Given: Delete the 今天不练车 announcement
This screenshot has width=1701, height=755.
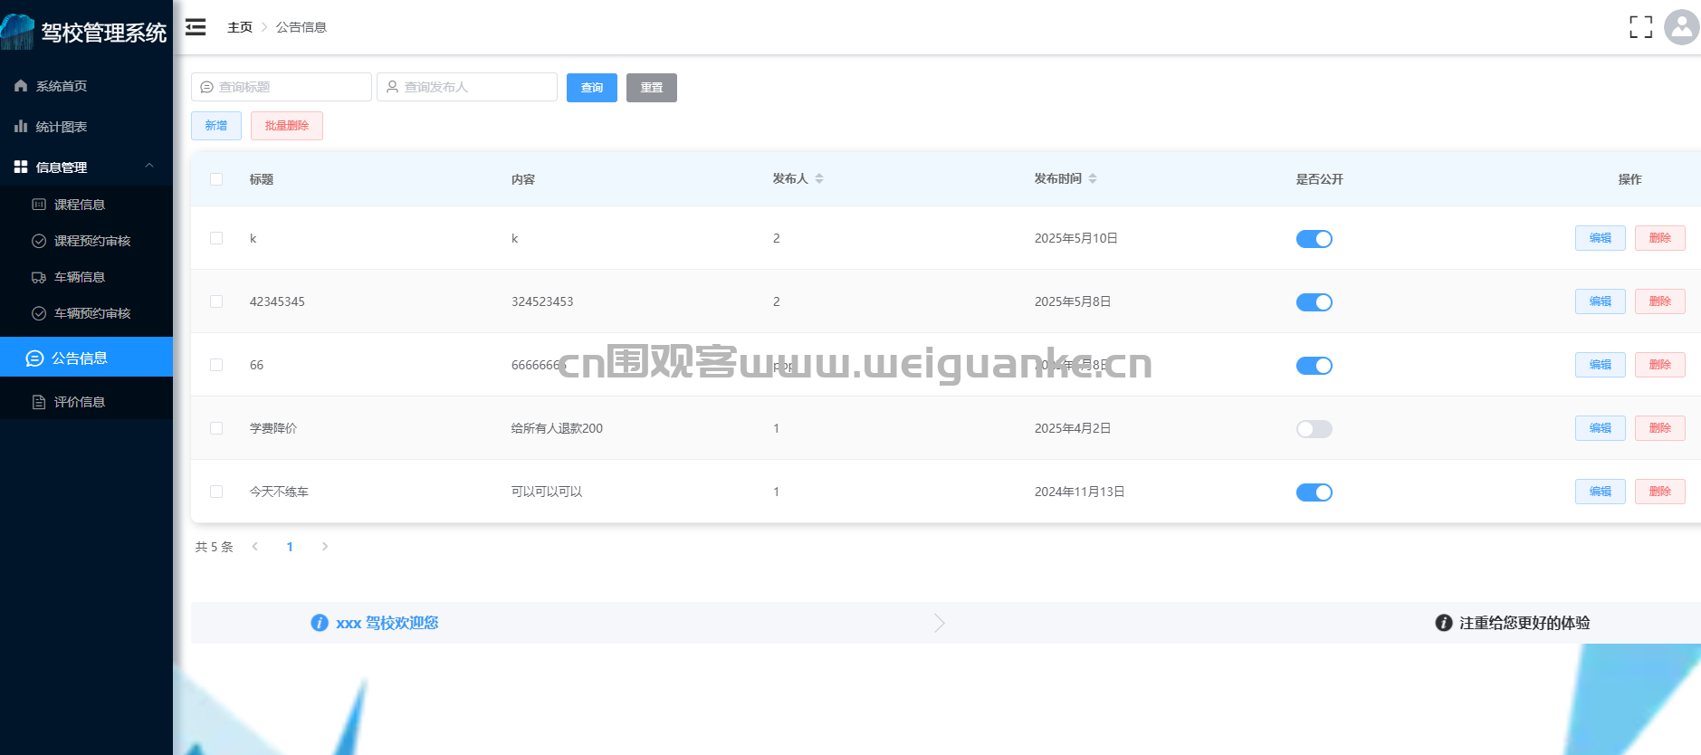Looking at the screenshot, I should click(1660, 492).
